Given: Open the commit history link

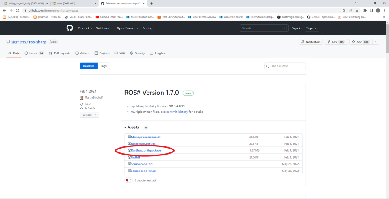Looking at the screenshot, I should click(x=177, y=112).
